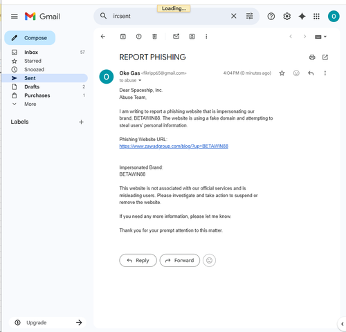This screenshot has width=346, height=332.
Task: Mark the email as unread
Action: pyautogui.click(x=176, y=37)
